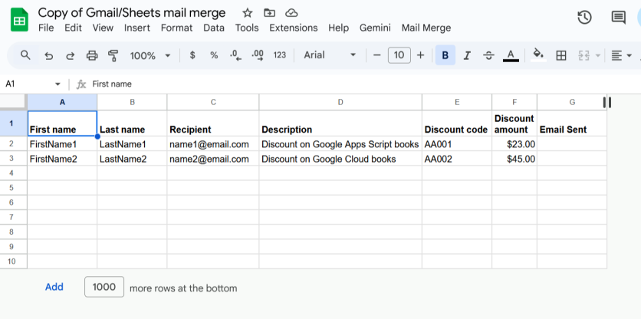Viewport: 641px width, 319px height.
Task: Open the Gemini menu
Action: pos(375,28)
